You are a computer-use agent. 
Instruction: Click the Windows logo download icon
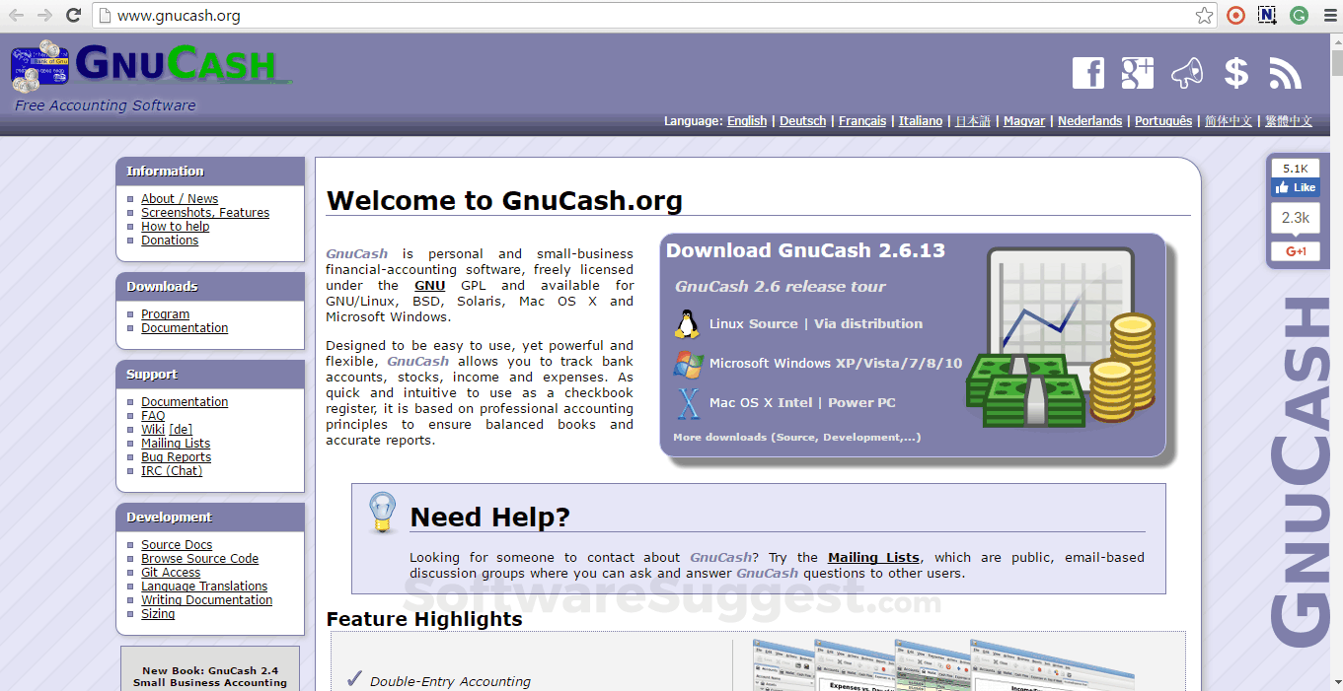tap(688, 364)
